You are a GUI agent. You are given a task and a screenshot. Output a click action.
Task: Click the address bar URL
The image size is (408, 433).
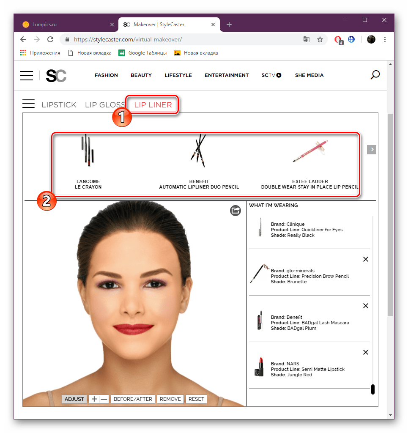click(128, 39)
